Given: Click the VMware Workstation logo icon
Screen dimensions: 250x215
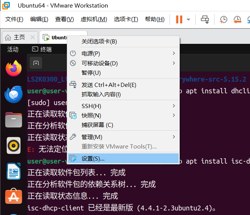Looking at the screenshot, I should pyautogui.click(x=6, y=5).
